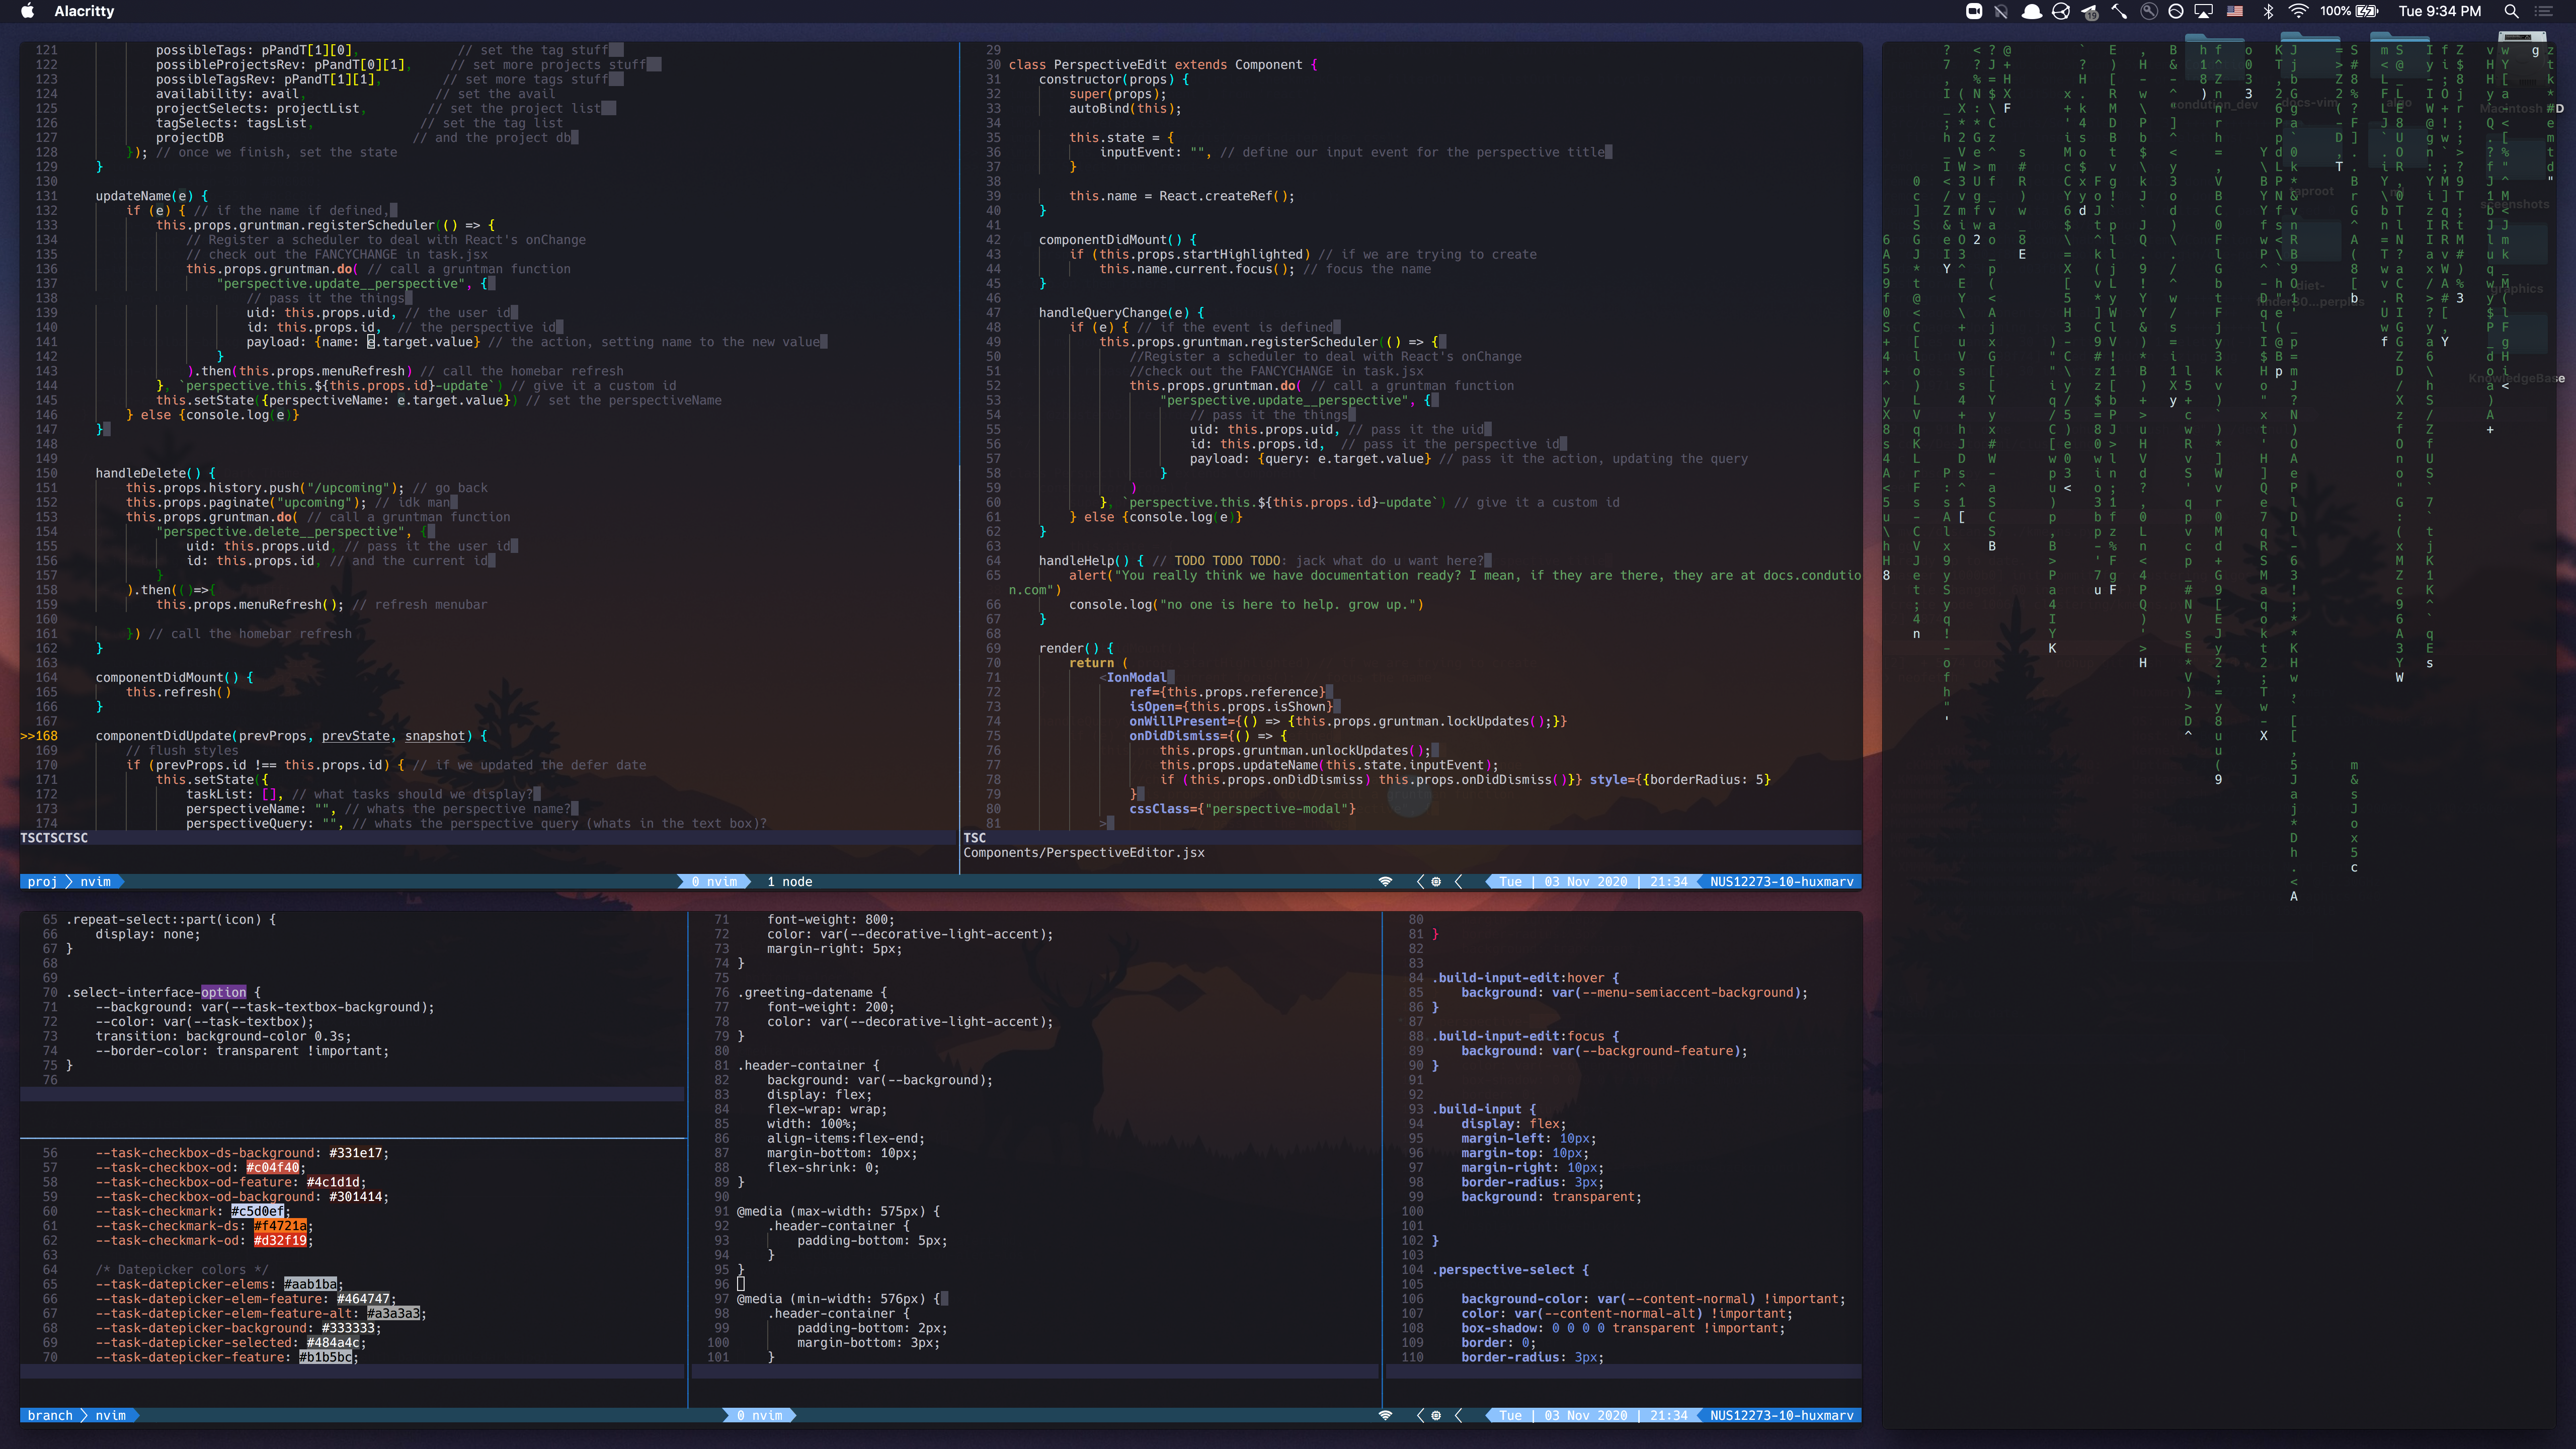Image resolution: width=2576 pixels, height=1449 pixels.
Task: Click the date 03 Nov 2020 in the upper tmux bar
Action: click(1585, 881)
